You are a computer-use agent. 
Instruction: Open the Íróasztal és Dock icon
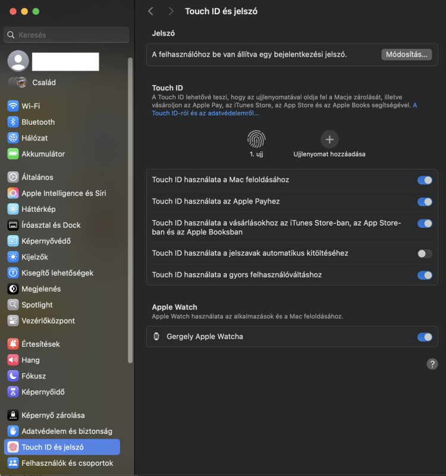[x=12, y=225]
